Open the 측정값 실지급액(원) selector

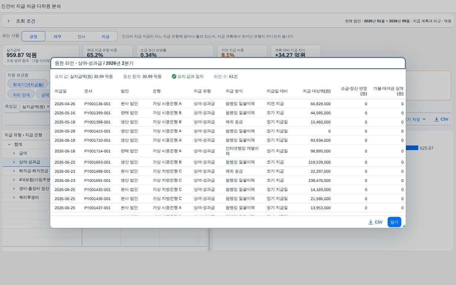34,106
